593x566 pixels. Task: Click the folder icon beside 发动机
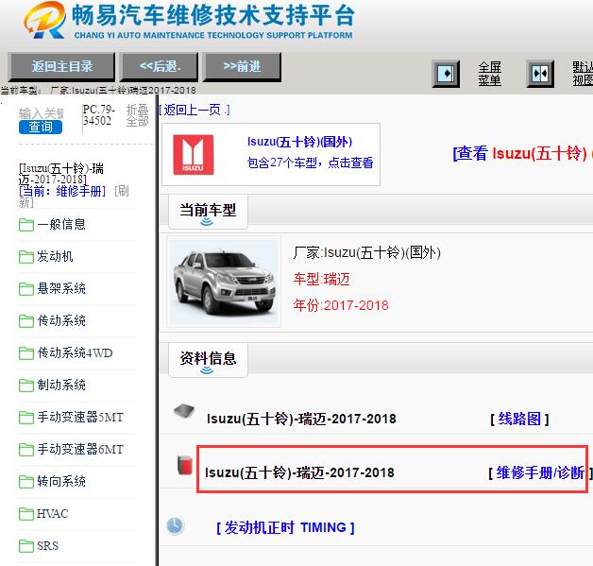point(26,257)
